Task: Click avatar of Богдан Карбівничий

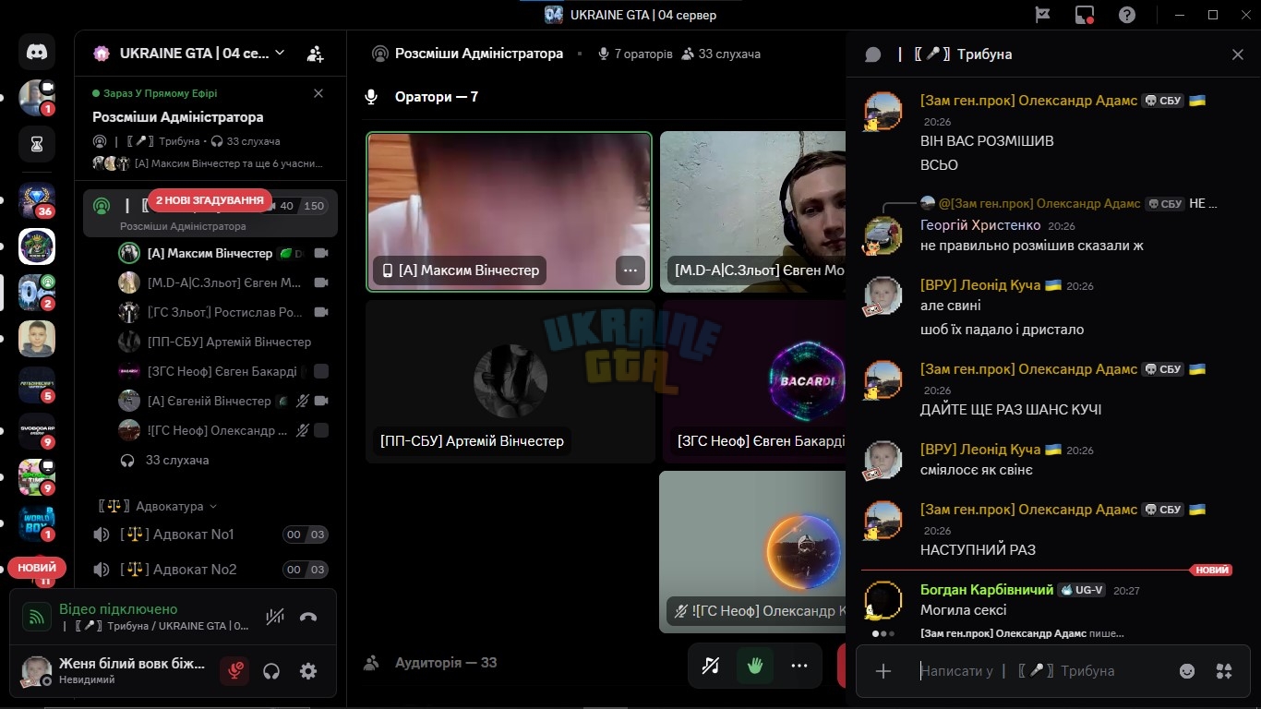Action: [883, 601]
